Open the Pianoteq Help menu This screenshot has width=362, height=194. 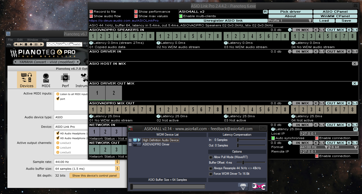46,40
